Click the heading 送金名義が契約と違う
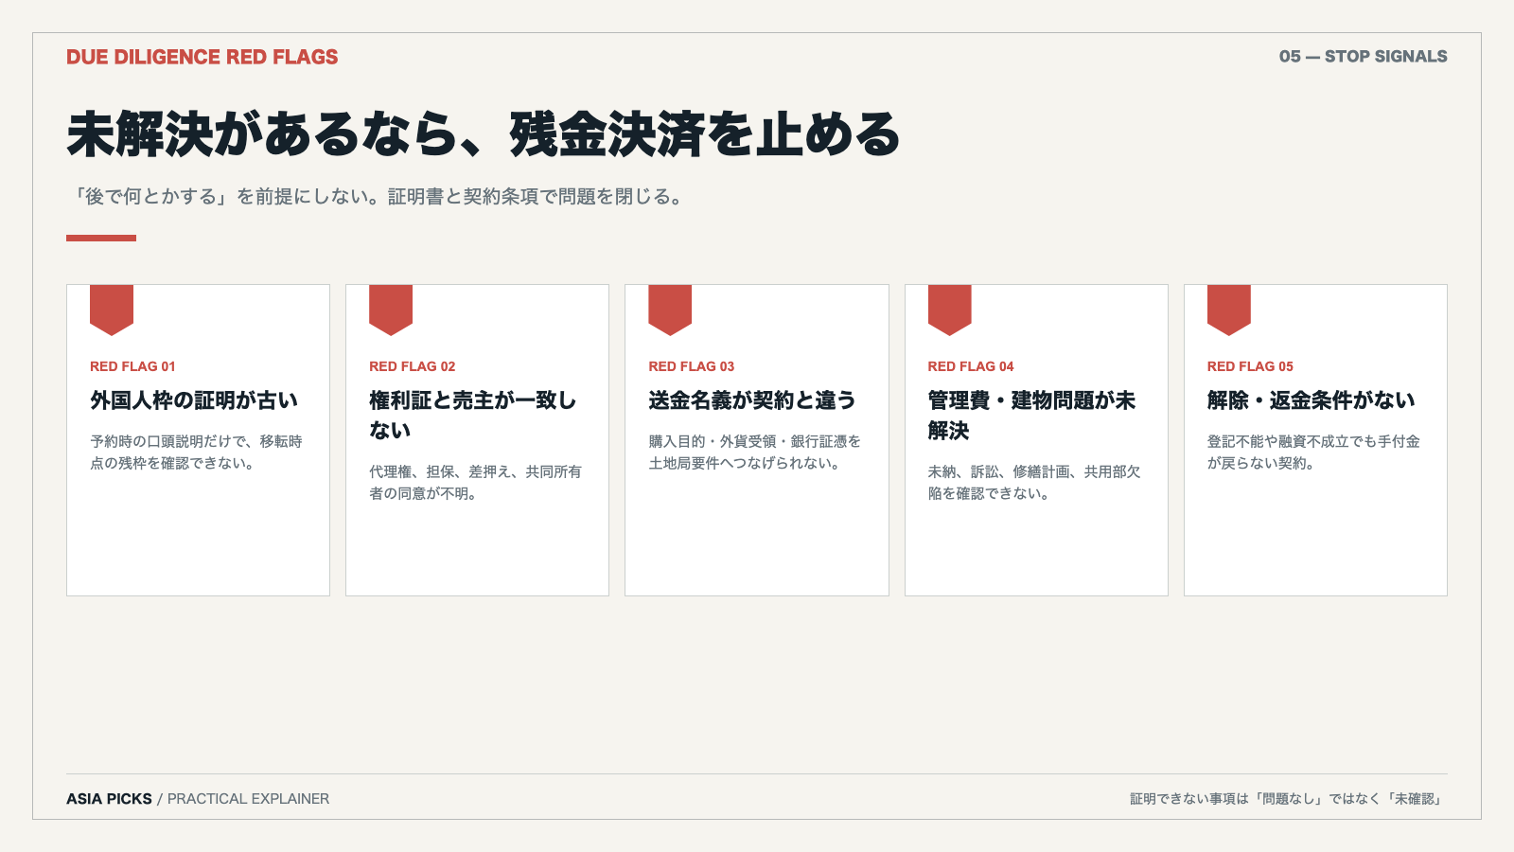This screenshot has height=852, width=1514. 752,400
